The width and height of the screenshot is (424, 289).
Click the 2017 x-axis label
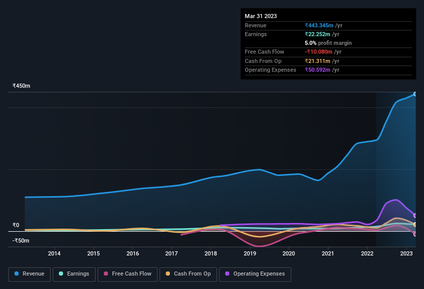click(x=171, y=253)
